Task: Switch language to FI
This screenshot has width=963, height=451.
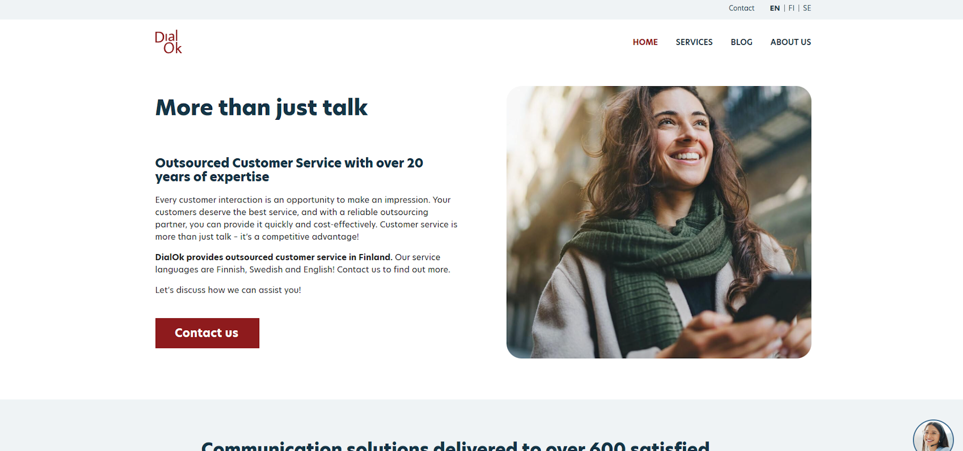Action: [x=791, y=8]
